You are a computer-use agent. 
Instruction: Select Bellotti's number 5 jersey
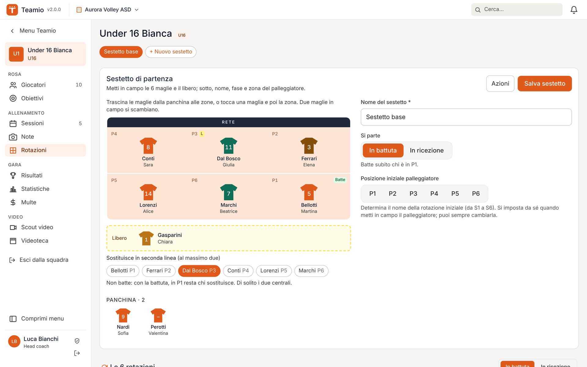pyautogui.click(x=309, y=192)
